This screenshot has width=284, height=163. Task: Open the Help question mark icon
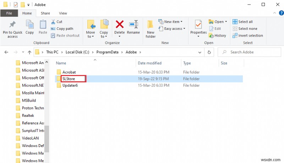click(x=282, y=13)
